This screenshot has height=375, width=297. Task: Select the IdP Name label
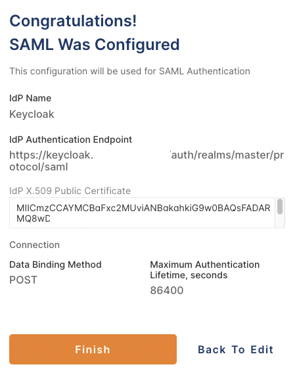30,98
